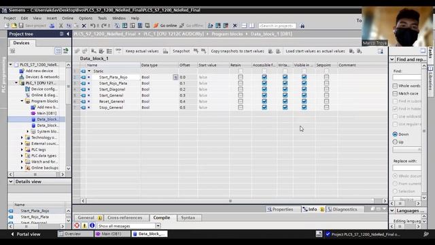This screenshot has width=435, height=245.
Task: Switch to Portal view
Action: (x=26, y=234)
